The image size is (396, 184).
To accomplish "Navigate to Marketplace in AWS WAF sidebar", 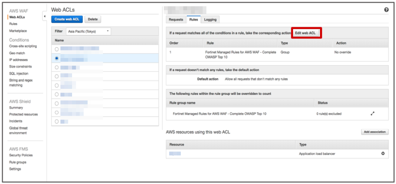I will coord(18,31).
